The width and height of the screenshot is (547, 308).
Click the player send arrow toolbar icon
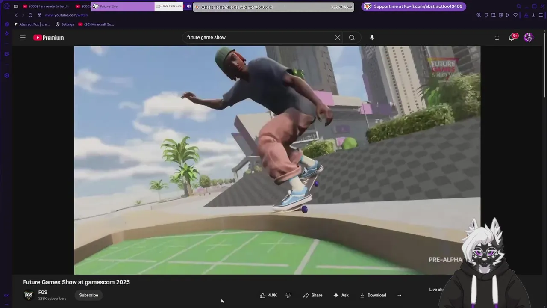pos(508,15)
